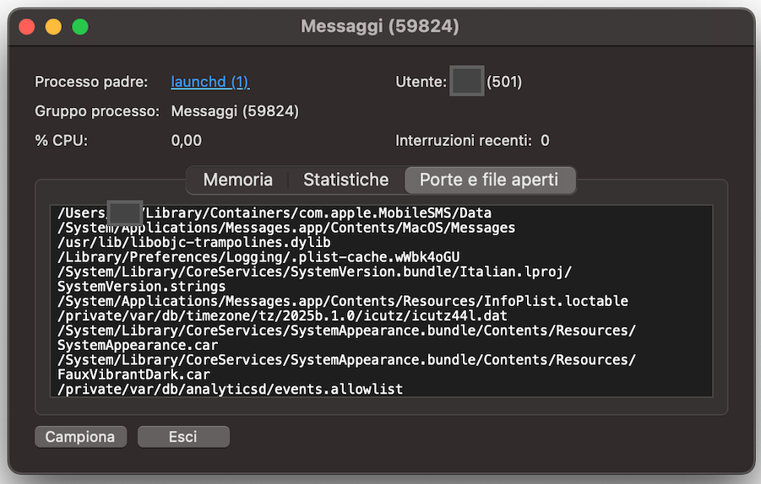Close the Messaggi window with red button
This screenshot has width=761, height=484.
point(27,26)
